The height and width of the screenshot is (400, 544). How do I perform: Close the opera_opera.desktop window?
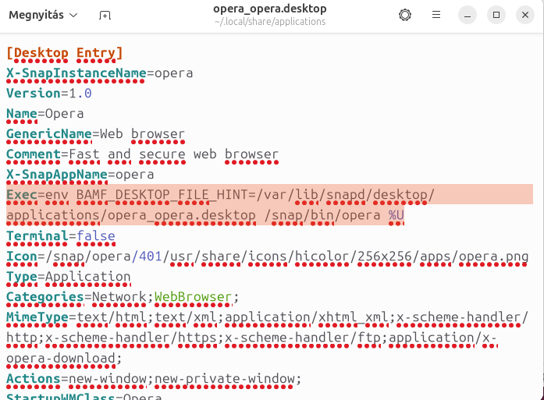point(525,16)
